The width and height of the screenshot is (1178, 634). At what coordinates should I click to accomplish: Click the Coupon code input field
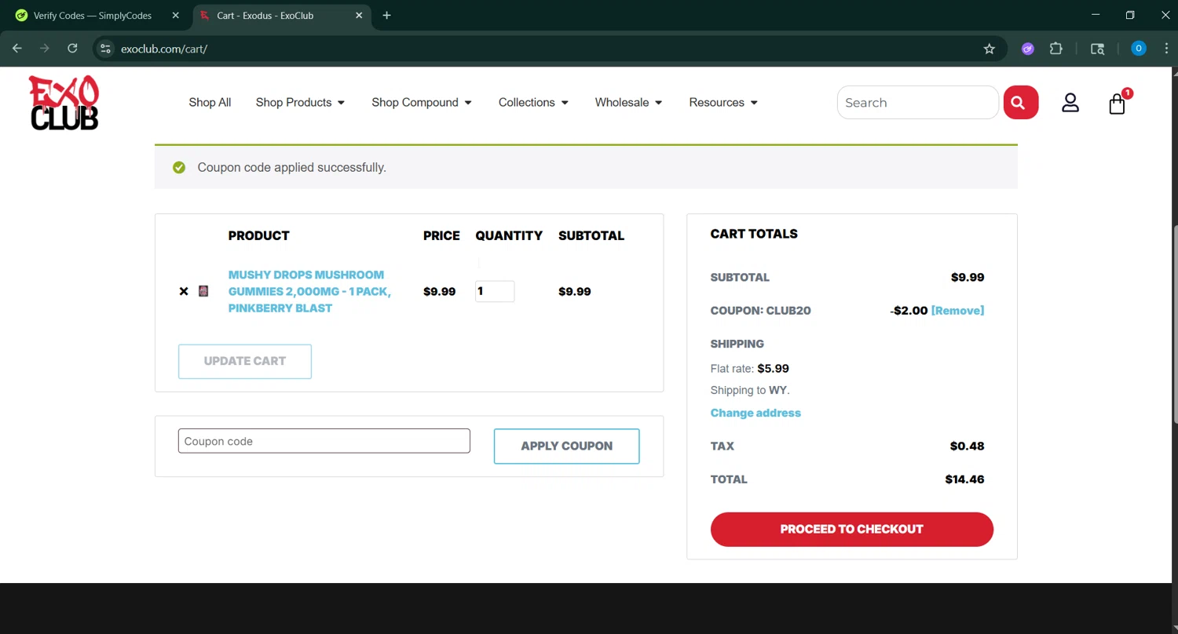324,441
